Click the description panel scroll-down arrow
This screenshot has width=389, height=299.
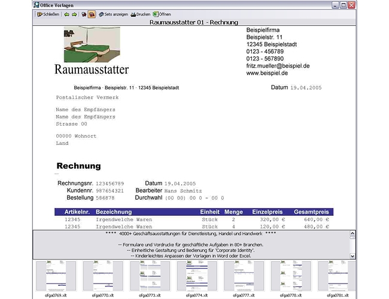tap(352, 256)
